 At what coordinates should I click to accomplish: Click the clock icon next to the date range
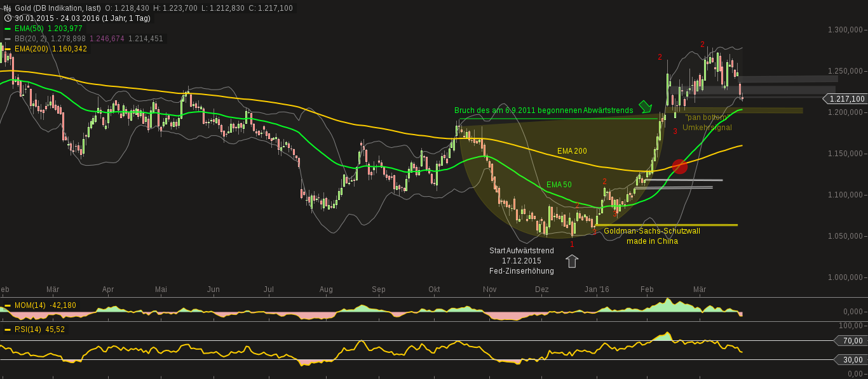(6, 18)
